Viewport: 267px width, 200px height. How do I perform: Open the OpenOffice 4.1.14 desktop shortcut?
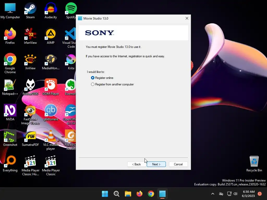[x=70, y=115]
